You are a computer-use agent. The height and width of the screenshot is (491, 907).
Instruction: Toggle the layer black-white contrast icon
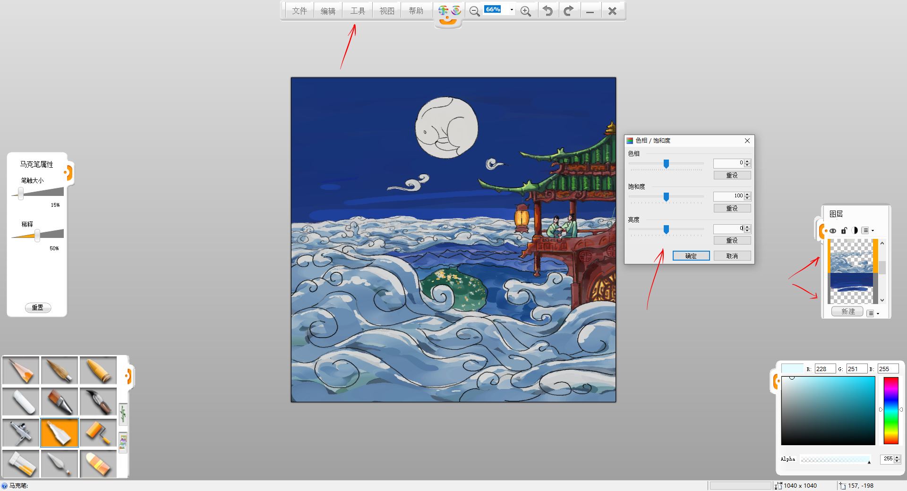[x=855, y=231]
